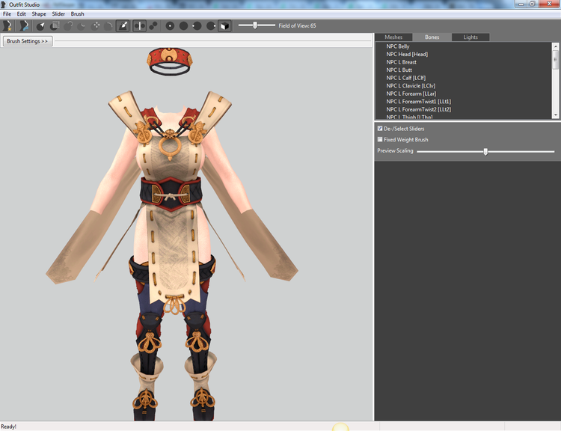
Task: Select the NPC L Calf [LClf] bone
Action: point(406,78)
